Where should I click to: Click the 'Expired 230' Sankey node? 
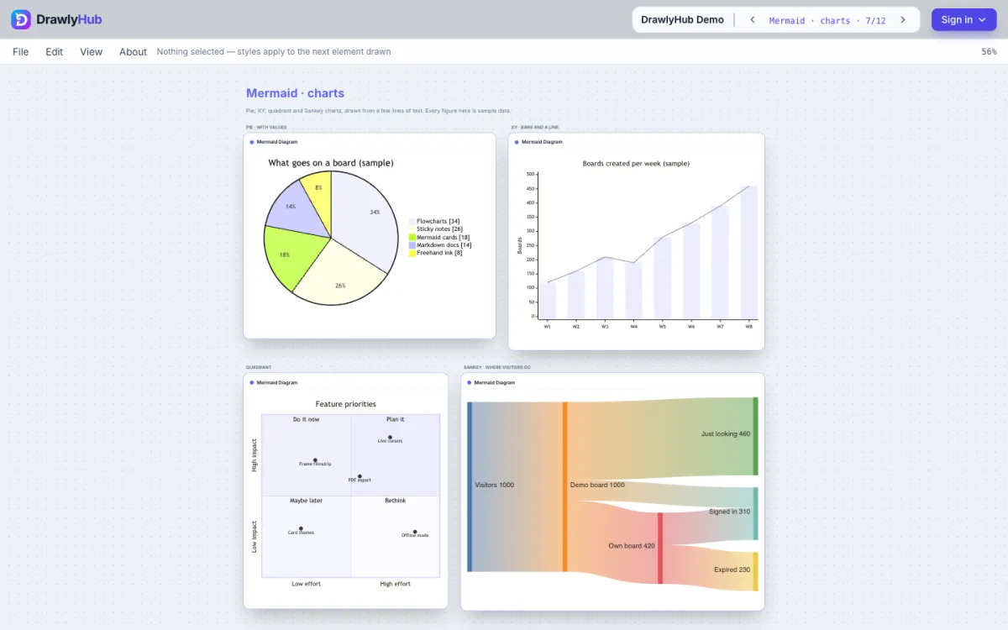click(x=755, y=571)
